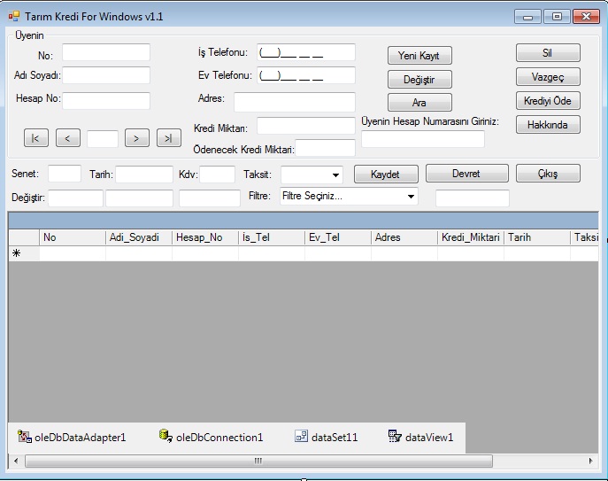Go to first record with |< button
The height and width of the screenshot is (481, 608).
point(36,137)
